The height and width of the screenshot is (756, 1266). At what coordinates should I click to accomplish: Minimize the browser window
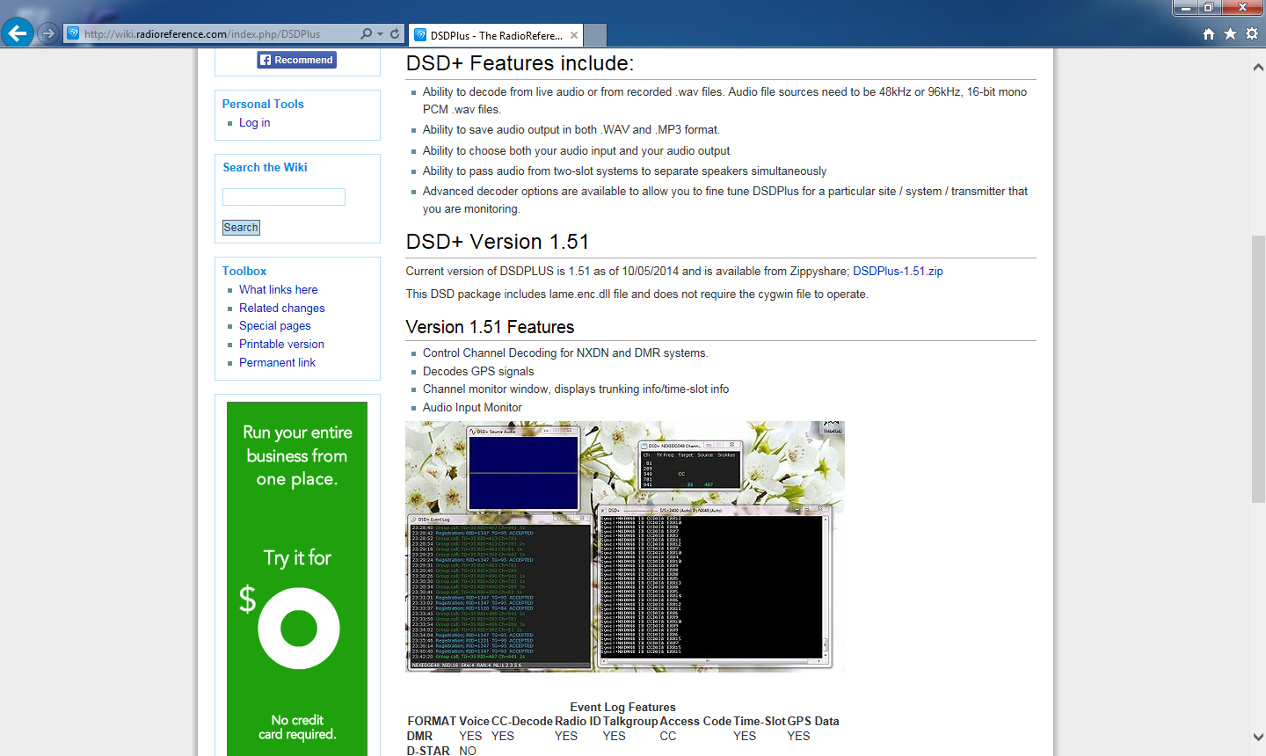coord(1185,8)
